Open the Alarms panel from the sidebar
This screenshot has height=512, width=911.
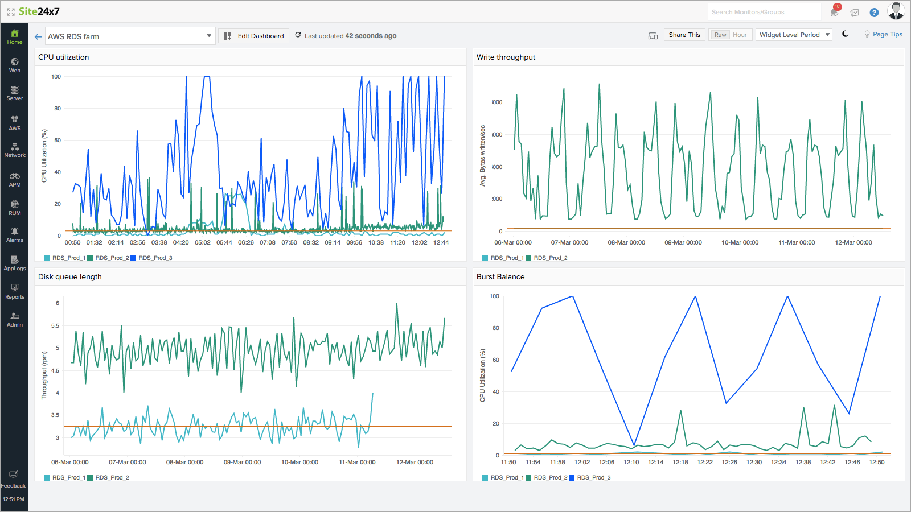(x=14, y=235)
